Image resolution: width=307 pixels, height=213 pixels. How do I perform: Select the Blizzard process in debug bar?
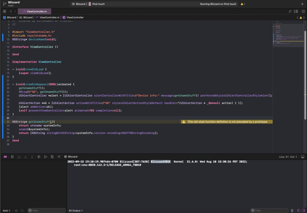(71, 157)
